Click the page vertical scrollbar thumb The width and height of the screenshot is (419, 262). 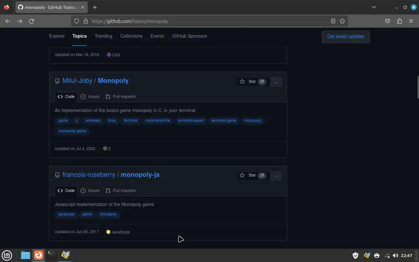click(417, 87)
